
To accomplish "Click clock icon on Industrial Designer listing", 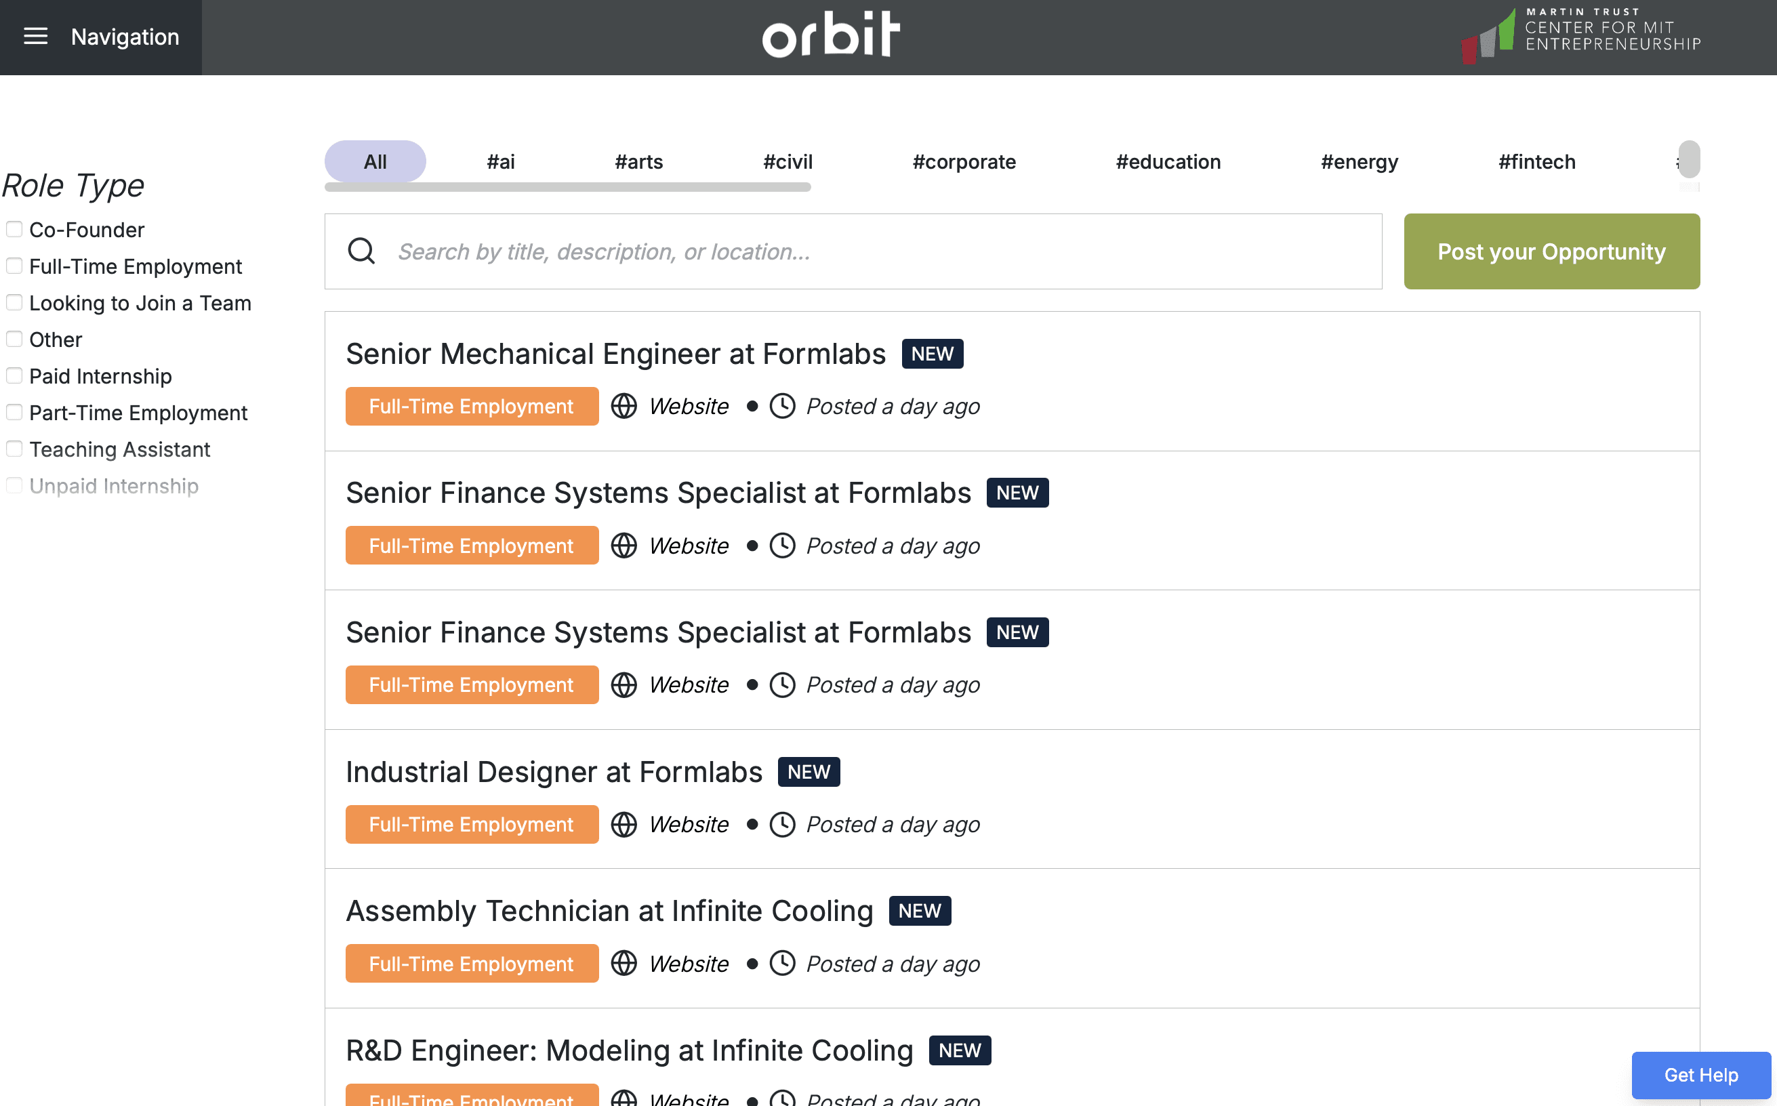I will tap(783, 824).
